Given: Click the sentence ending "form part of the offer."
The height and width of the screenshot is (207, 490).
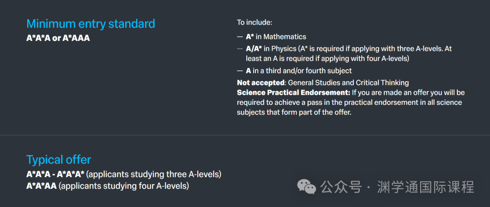Looking at the screenshot, I should [x=349, y=103].
